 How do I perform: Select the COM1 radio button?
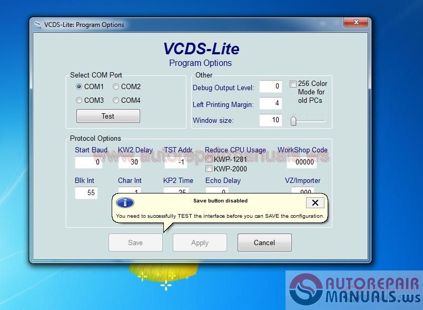pyautogui.click(x=79, y=86)
